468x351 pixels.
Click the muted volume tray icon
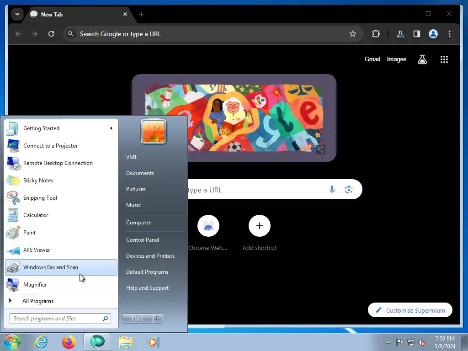click(x=422, y=342)
